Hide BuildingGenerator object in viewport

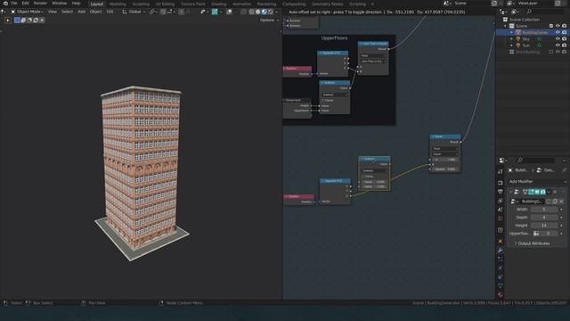point(558,32)
